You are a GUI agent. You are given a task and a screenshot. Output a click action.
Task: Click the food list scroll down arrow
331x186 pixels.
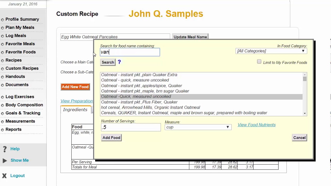305,113
